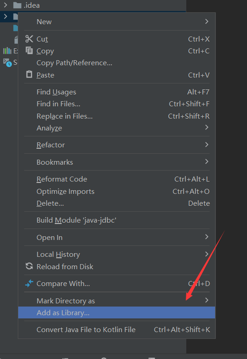Click the Cut scissors icon
Screen dimensions: 247x359
29,39
